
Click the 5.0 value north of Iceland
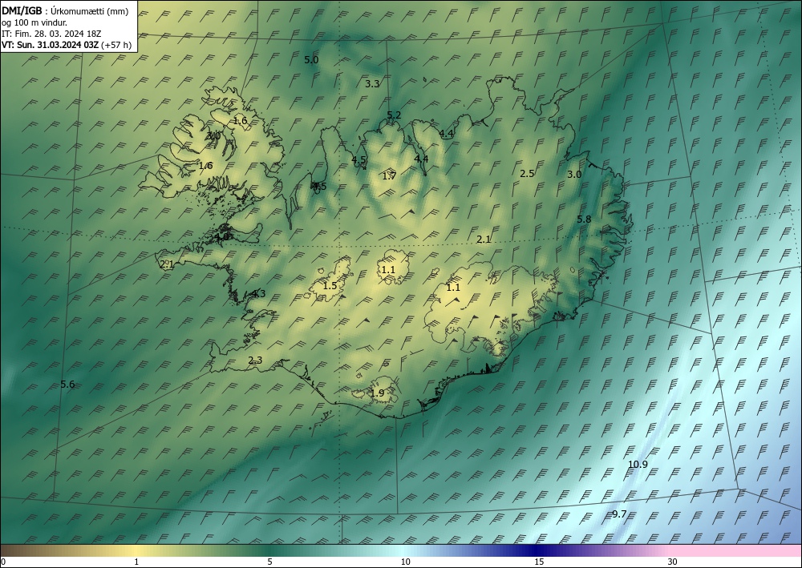click(x=311, y=60)
